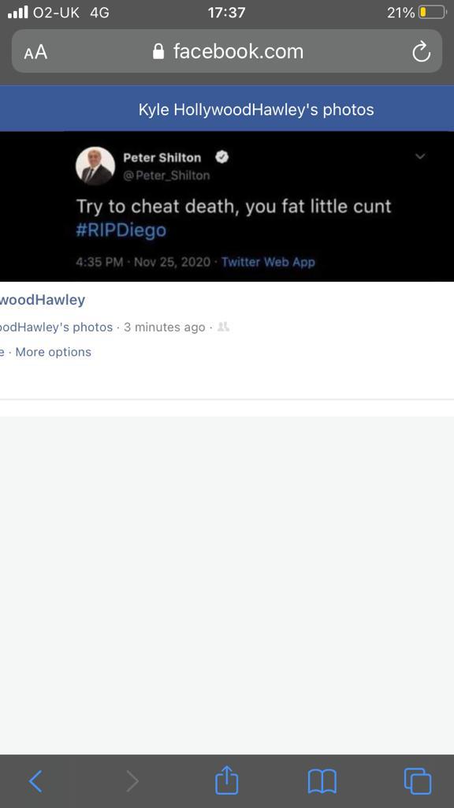The image size is (454, 808).
Task: Open More options link
Action: coord(53,352)
